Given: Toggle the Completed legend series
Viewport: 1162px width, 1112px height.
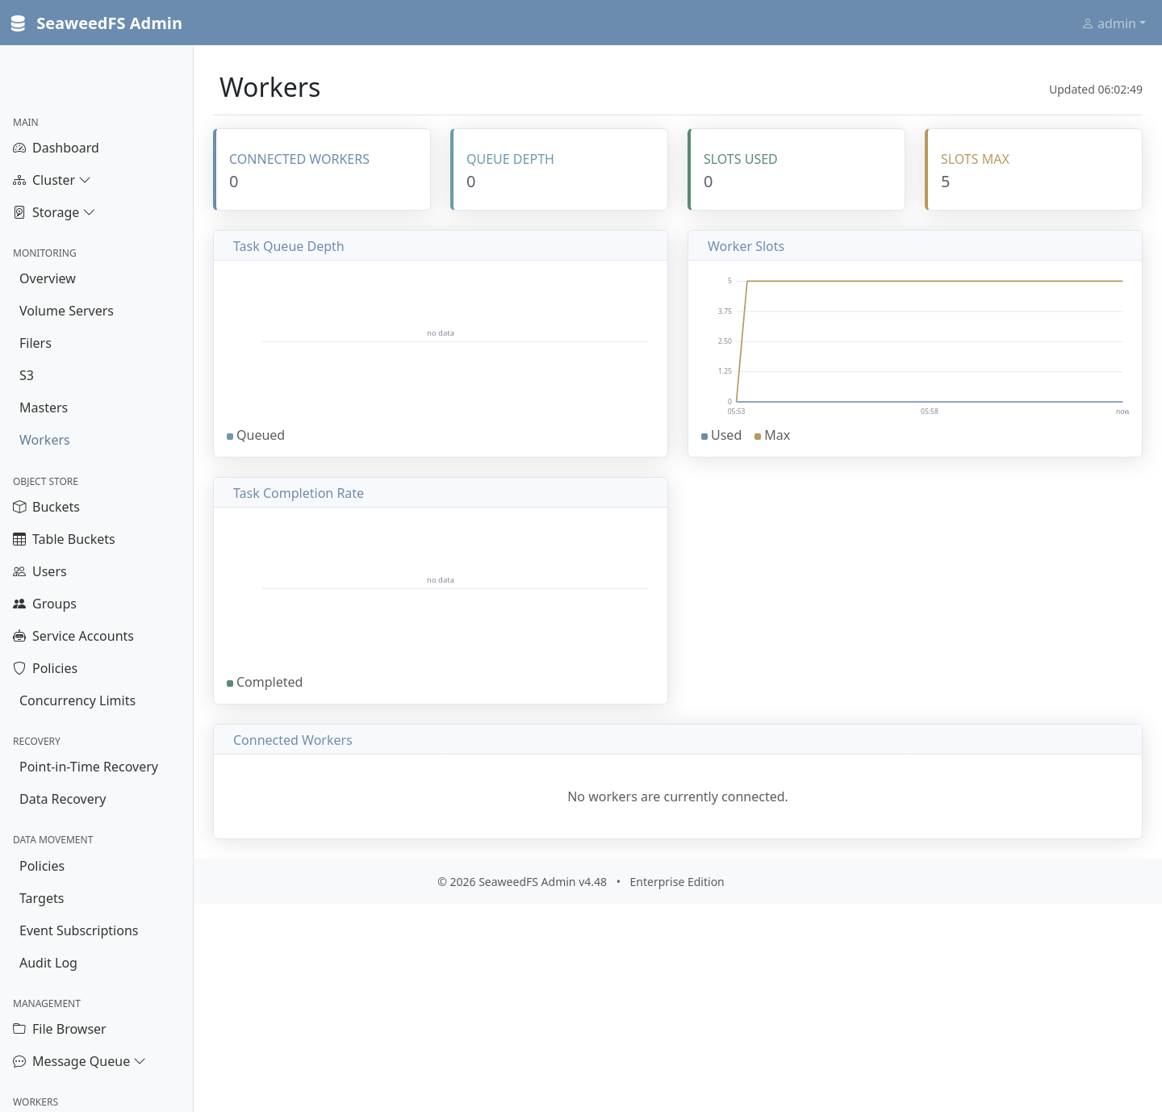Looking at the screenshot, I should pyautogui.click(x=265, y=682).
